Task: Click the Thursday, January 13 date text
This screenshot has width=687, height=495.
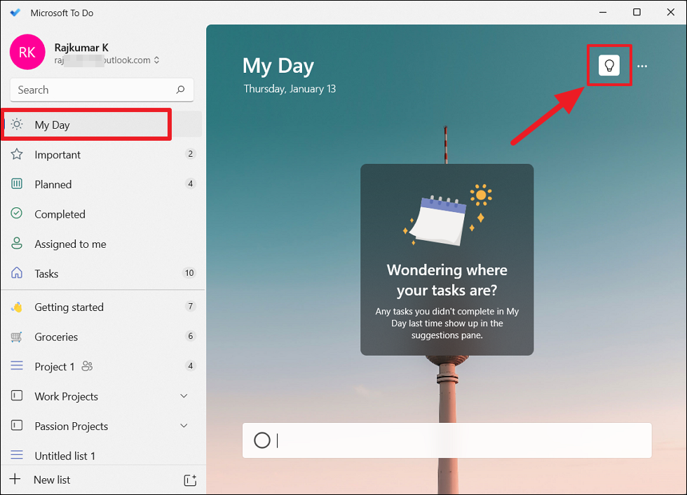Action: pos(290,89)
